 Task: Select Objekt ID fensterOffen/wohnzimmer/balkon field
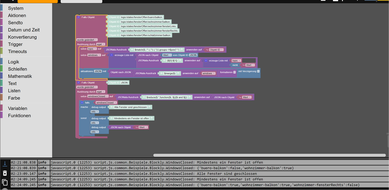point(145,22)
